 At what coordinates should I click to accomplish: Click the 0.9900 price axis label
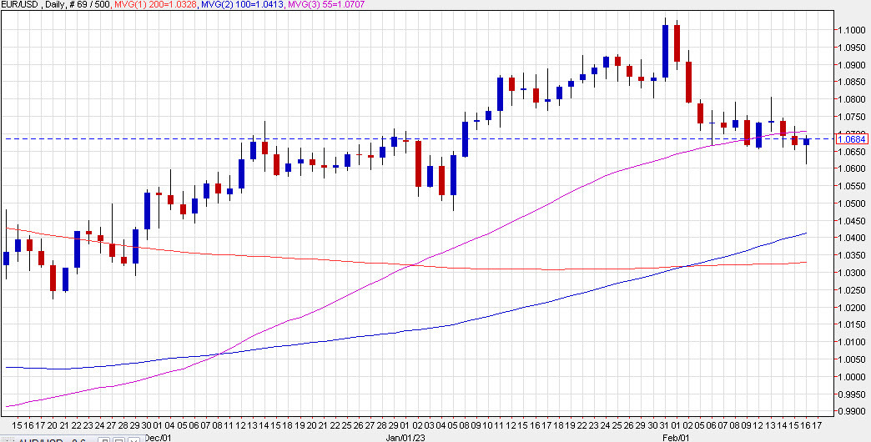coord(853,411)
